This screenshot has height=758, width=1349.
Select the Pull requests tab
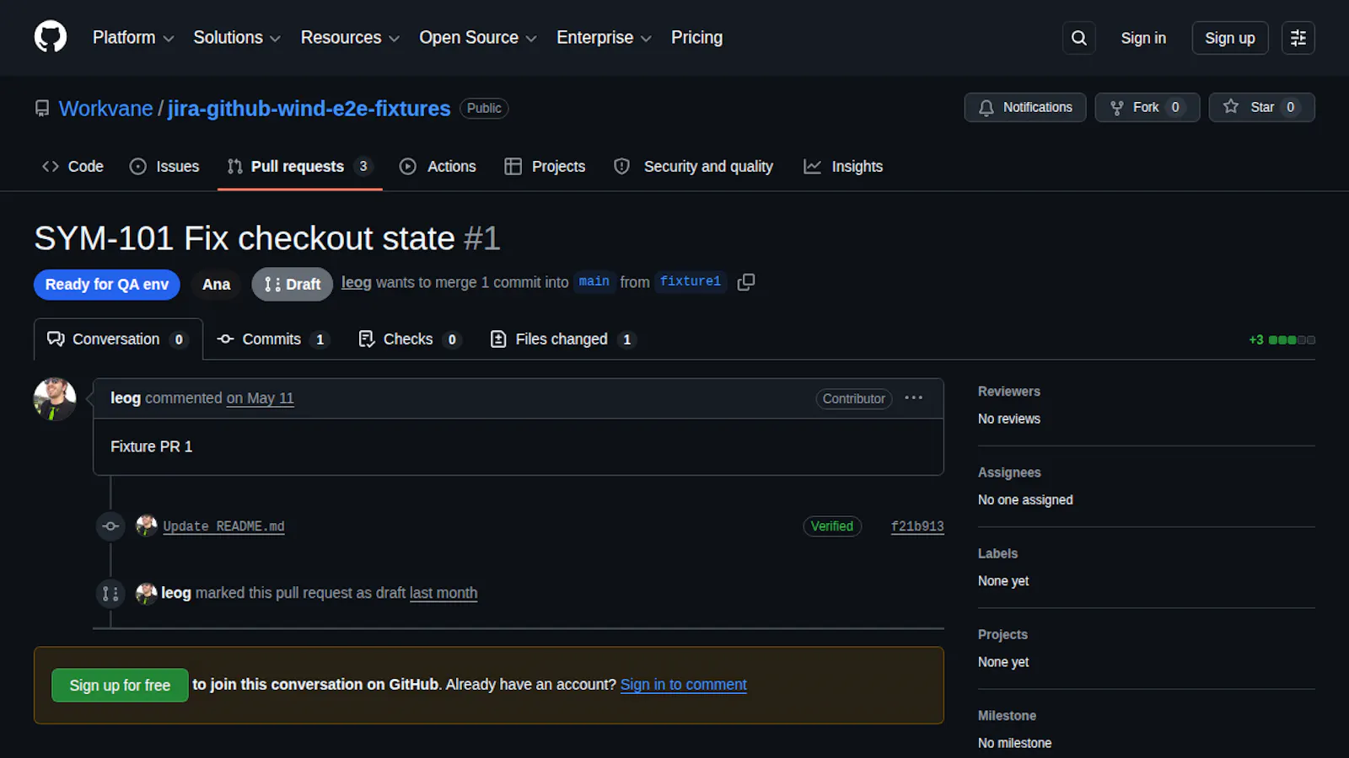point(299,167)
